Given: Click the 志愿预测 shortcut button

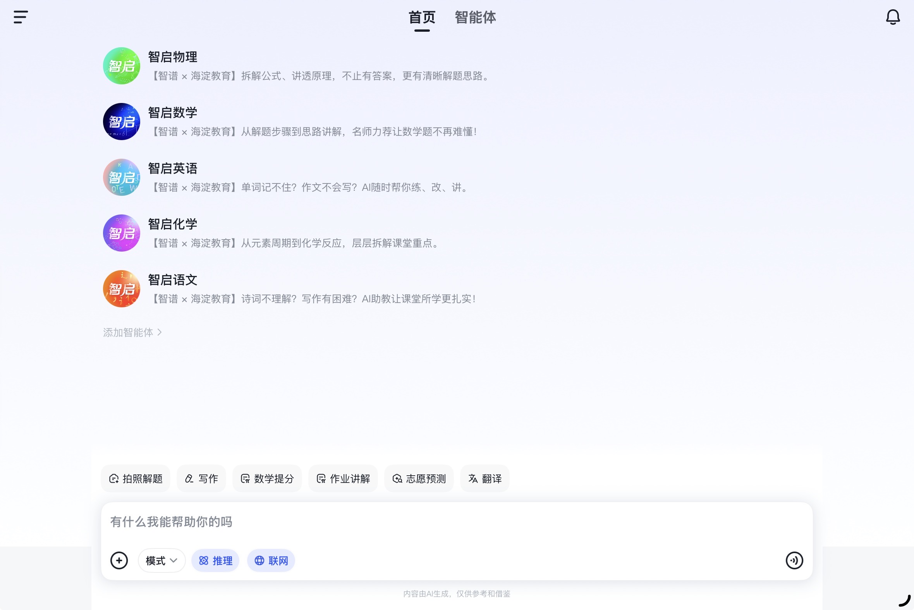Looking at the screenshot, I should click(419, 478).
